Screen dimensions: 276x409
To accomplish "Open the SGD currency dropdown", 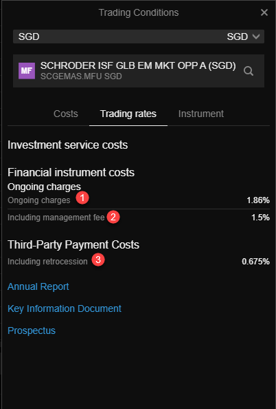I will [x=139, y=36].
